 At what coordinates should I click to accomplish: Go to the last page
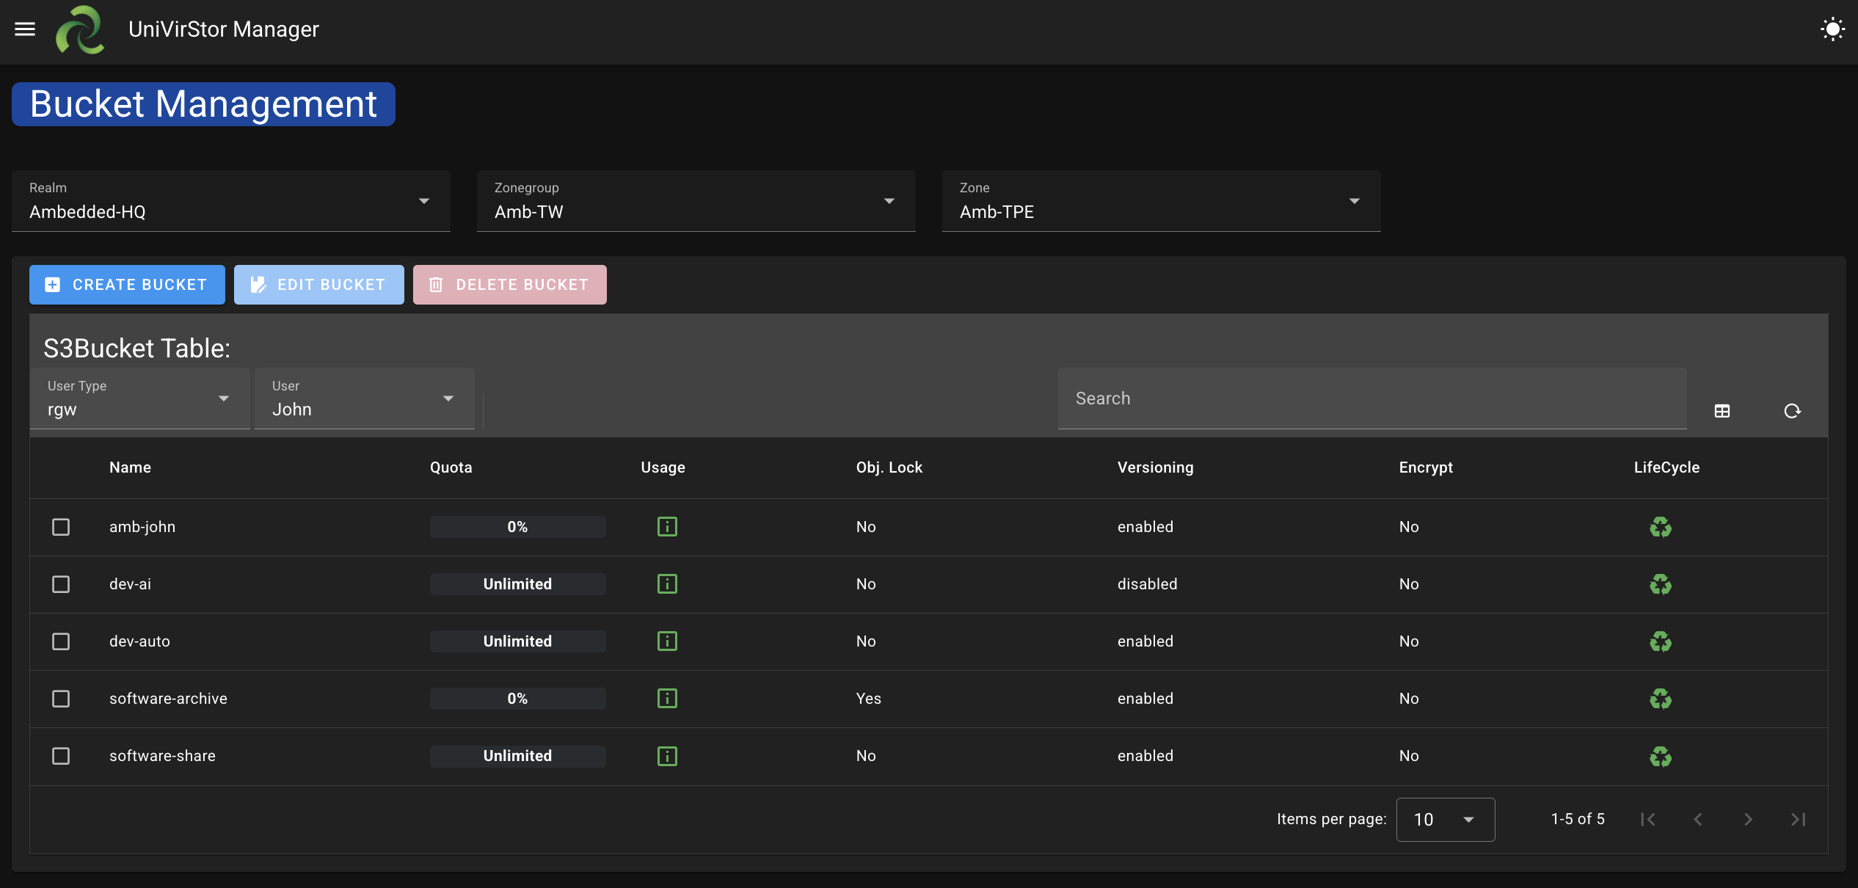tap(1798, 819)
